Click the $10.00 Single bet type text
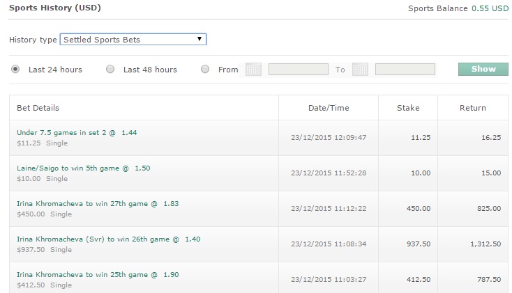The image size is (512, 293). coord(42,179)
